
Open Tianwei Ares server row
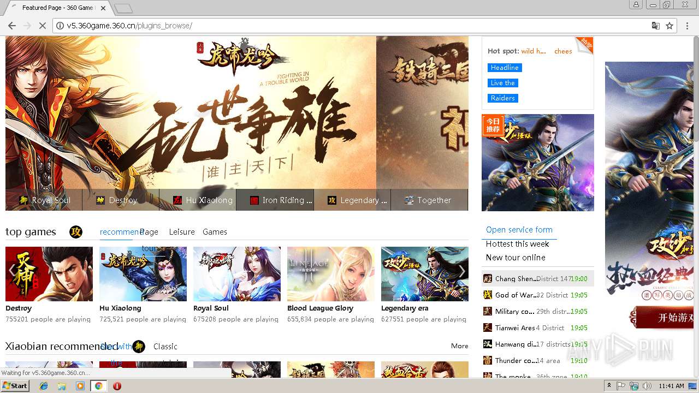[538, 327]
